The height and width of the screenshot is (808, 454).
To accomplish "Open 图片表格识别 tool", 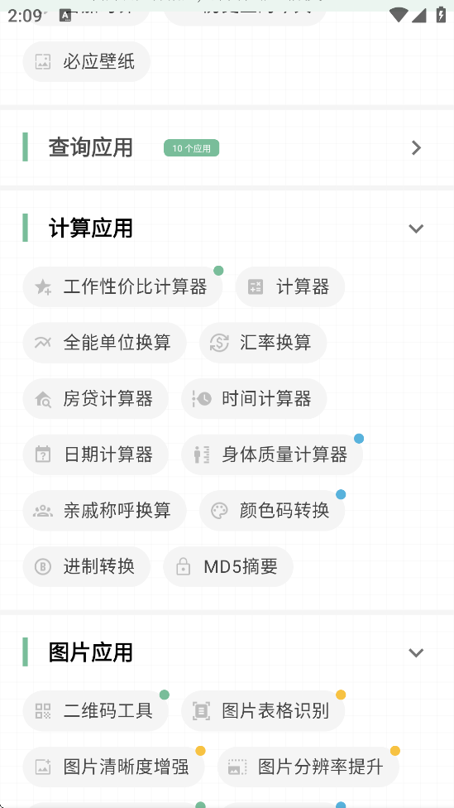I will (263, 710).
